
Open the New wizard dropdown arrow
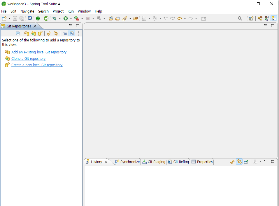pos(9,18)
